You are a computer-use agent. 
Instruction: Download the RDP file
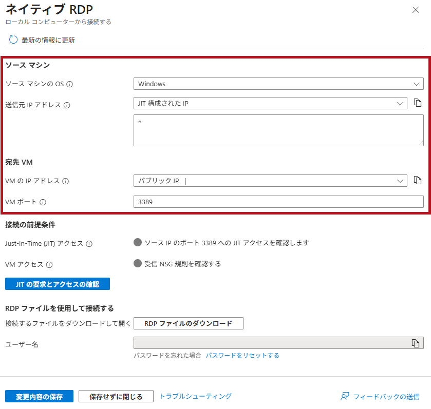[189, 323]
